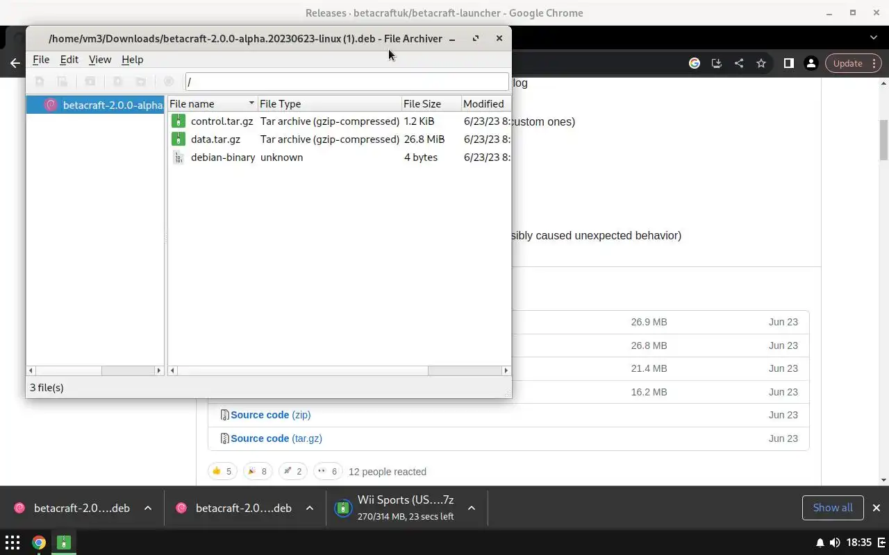Image resolution: width=889 pixels, height=555 pixels.
Task: Sort by the File Size column header
Action: tap(431, 103)
